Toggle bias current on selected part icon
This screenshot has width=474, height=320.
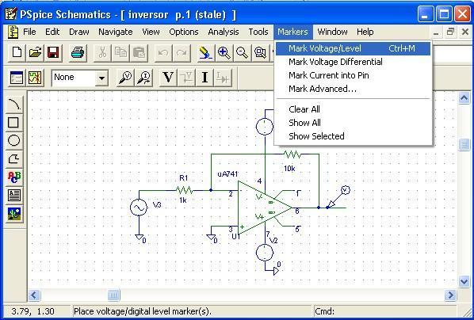click(x=223, y=78)
